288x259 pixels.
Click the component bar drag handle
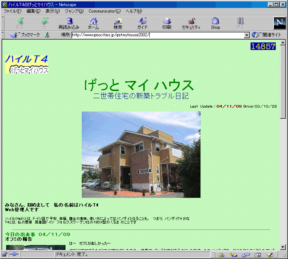[213, 255]
